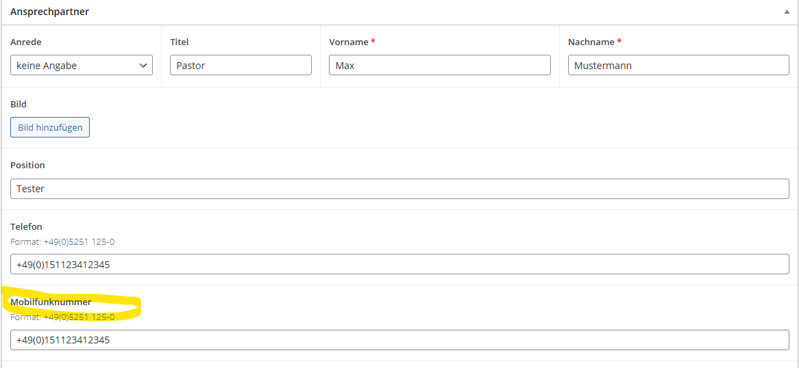Click the Vorname field containing Max
This screenshot has width=799, height=368.
click(439, 66)
